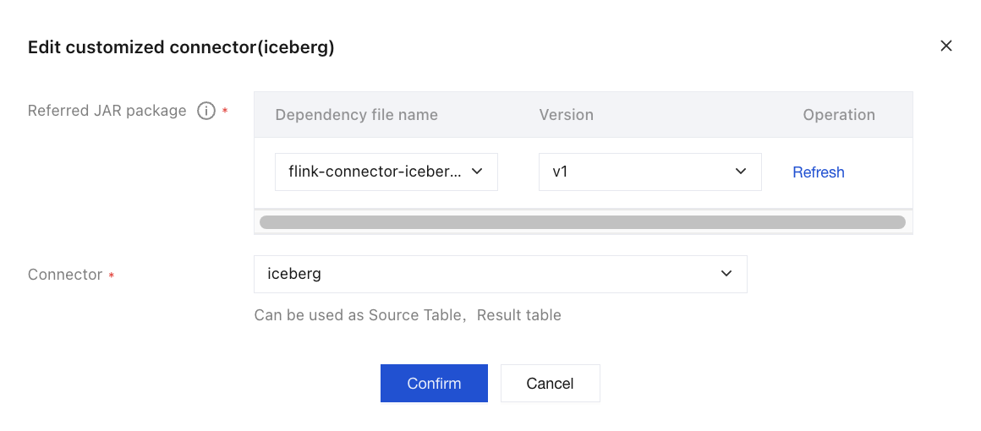
Task: Open the Version dropdown showing v1
Action: click(x=650, y=172)
